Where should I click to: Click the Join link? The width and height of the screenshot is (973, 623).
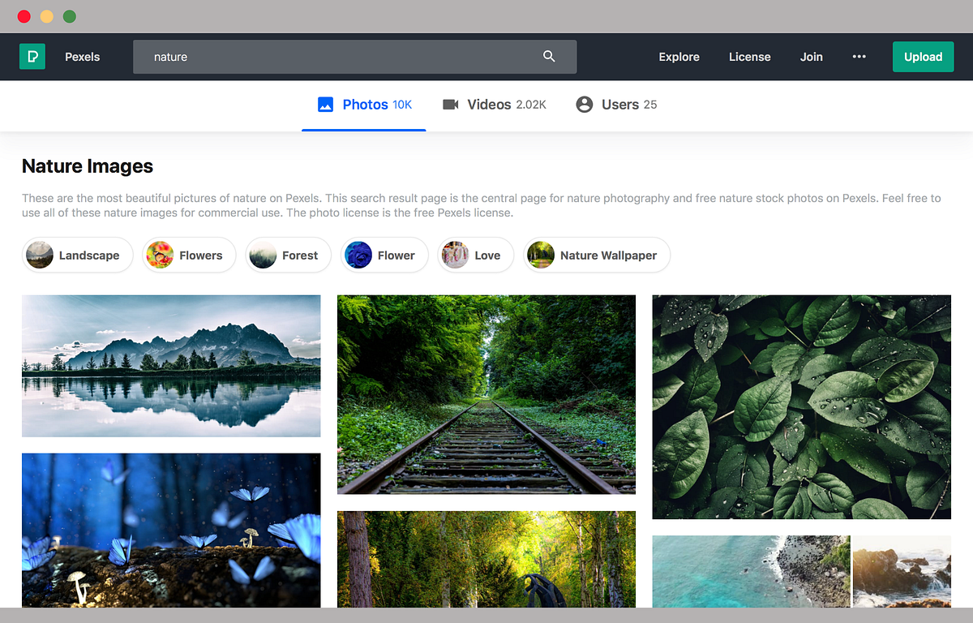pos(811,57)
